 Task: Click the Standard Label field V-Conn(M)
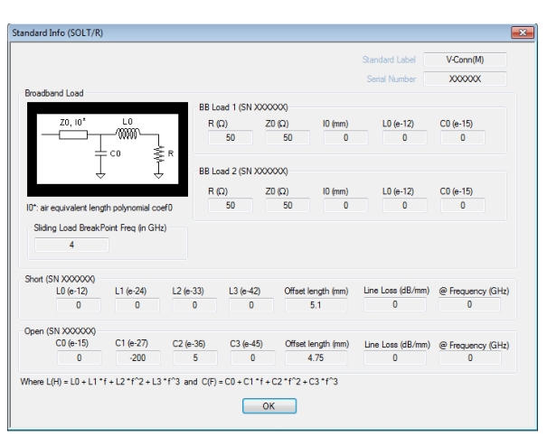coord(465,60)
